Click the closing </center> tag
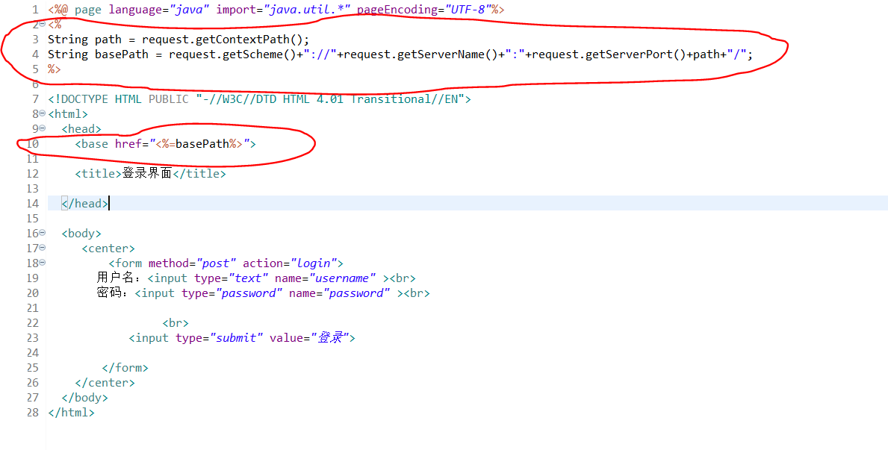This screenshot has height=450, width=888. click(105, 383)
